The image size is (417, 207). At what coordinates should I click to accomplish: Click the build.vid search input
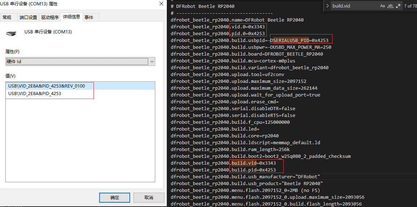354,6
